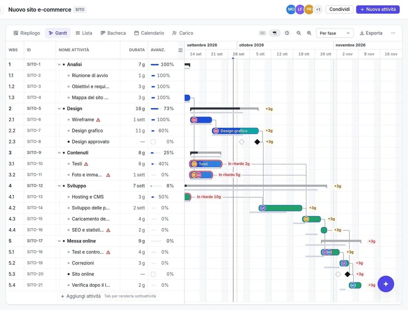Viewport: 408px width, 310px height.
Task: Switch to the Gantt tab
Action: 58,33
